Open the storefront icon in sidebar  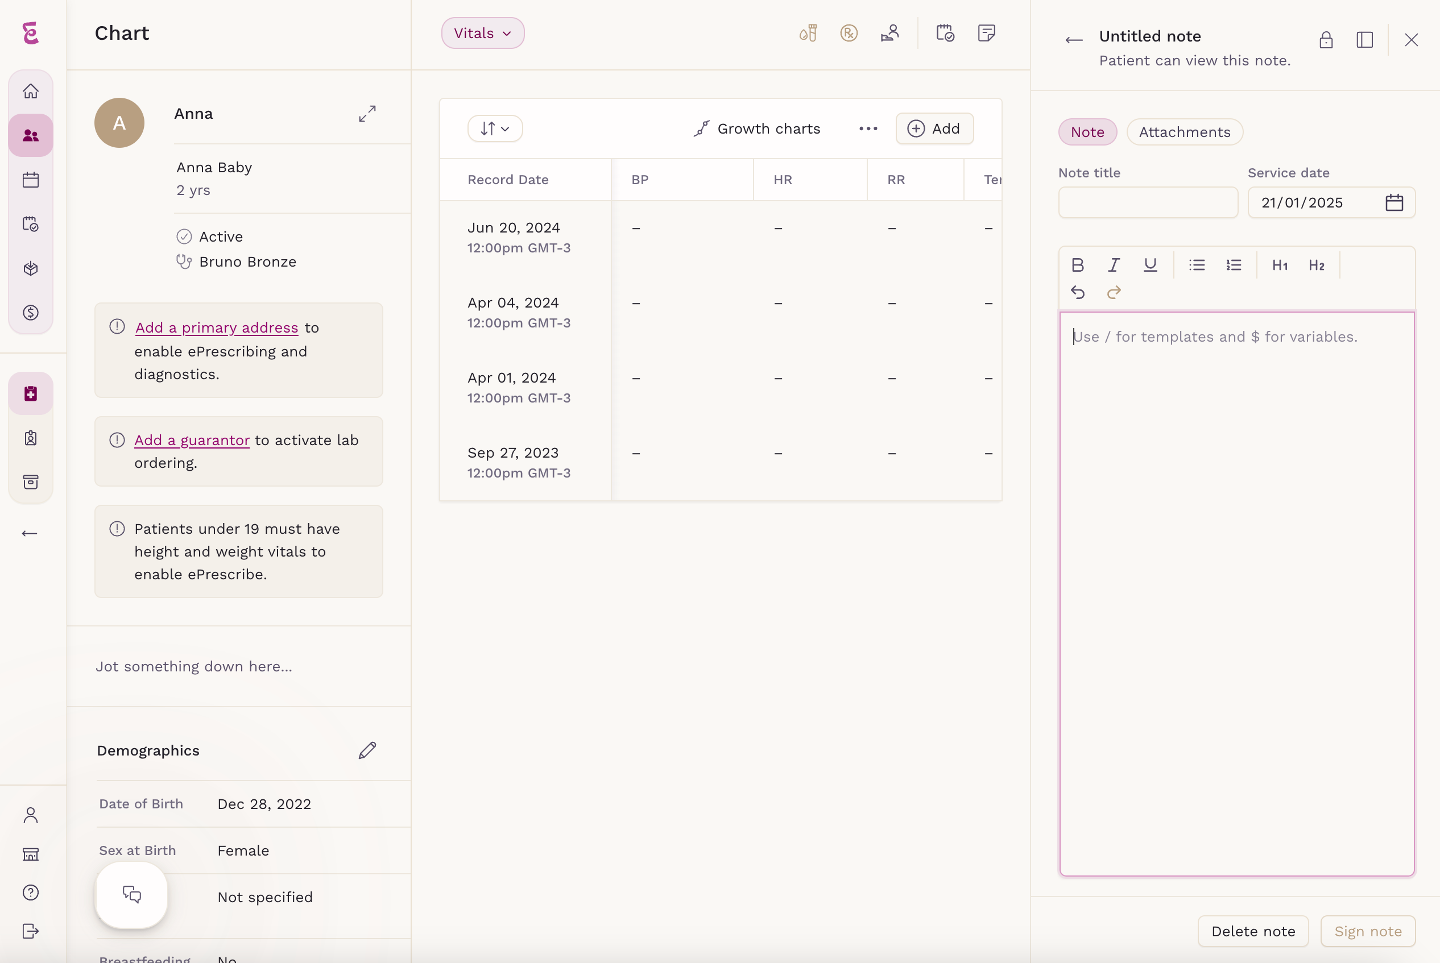tap(31, 854)
